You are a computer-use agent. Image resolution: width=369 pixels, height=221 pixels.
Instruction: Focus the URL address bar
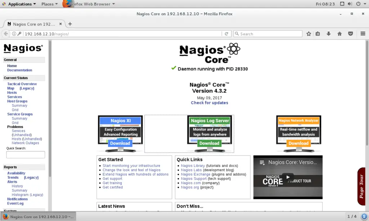[123, 34]
